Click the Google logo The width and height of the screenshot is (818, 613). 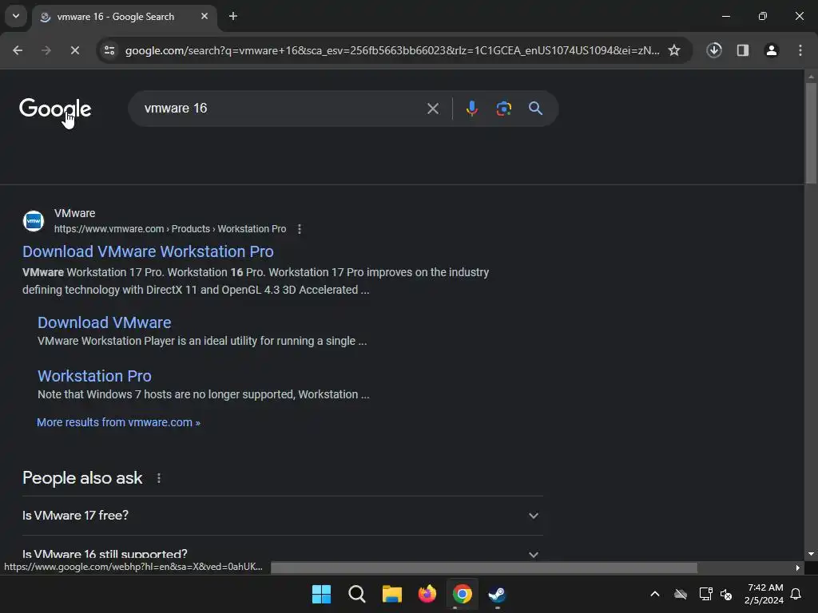click(x=55, y=109)
